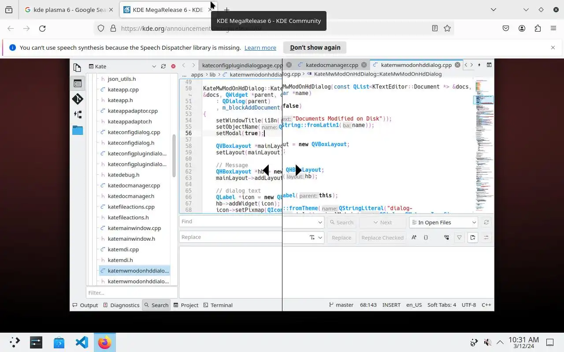Open a new browser tab
Viewport: 564px width, 352px height.
(x=226, y=10)
